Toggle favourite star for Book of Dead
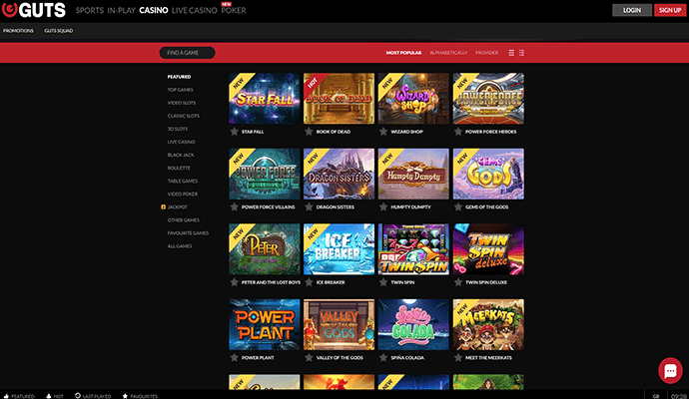 [x=309, y=131]
